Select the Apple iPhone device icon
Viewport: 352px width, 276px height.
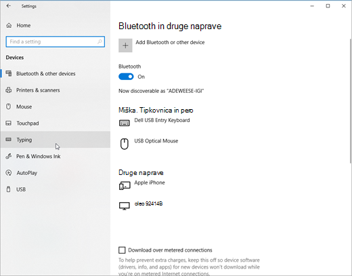125,186
